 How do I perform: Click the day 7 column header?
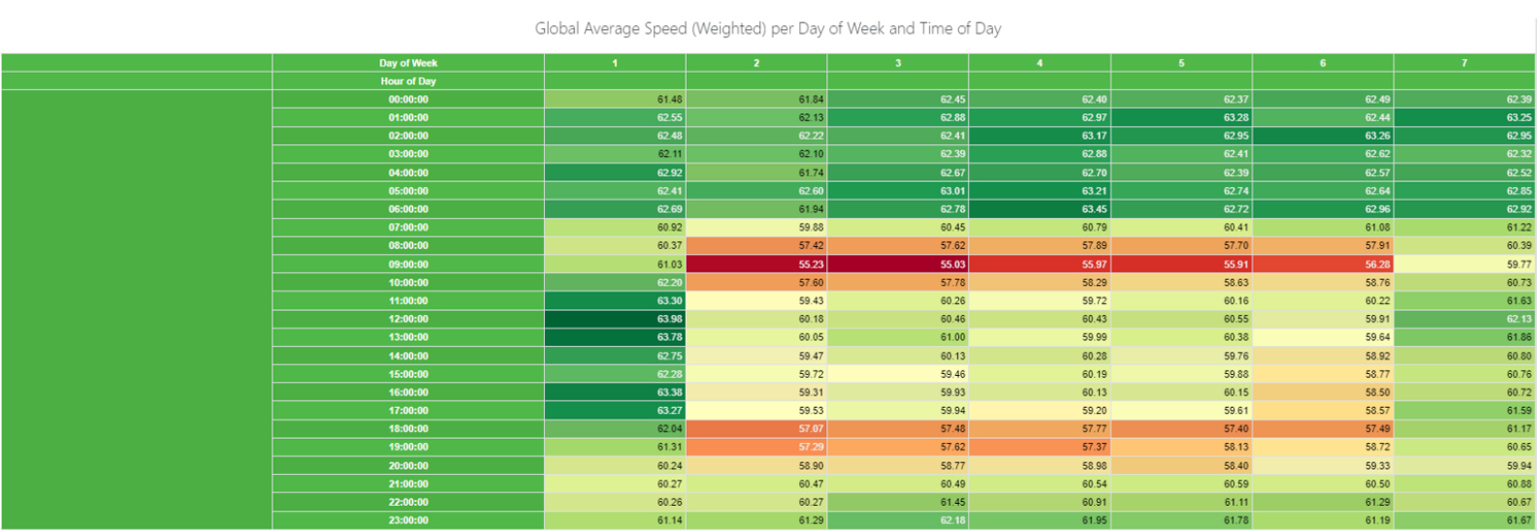tap(1464, 63)
